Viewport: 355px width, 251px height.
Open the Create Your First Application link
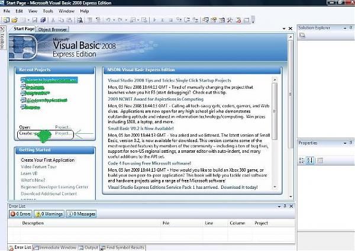click(47, 160)
